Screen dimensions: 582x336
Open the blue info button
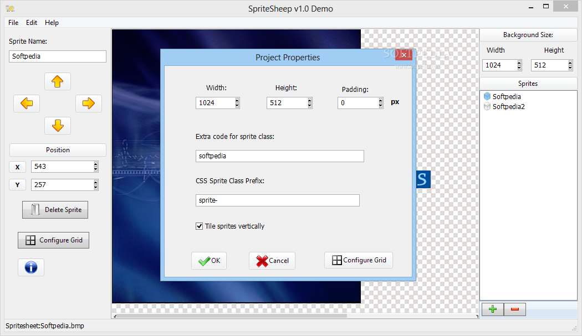point(31,267)
